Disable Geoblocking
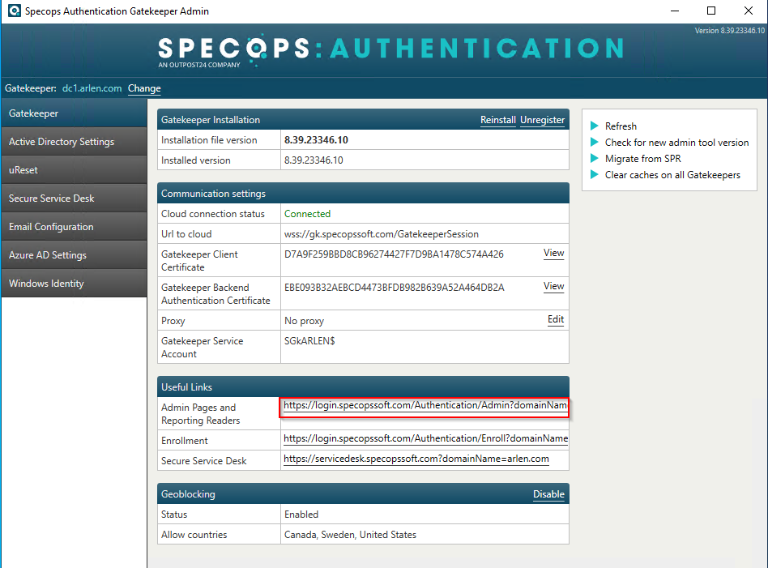Screen dimensions: 768x568 548,494
